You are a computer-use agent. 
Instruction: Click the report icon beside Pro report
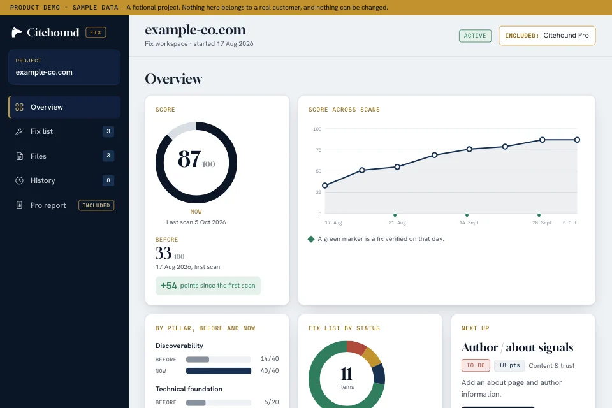pyautogui.click(x=19, y=205)
